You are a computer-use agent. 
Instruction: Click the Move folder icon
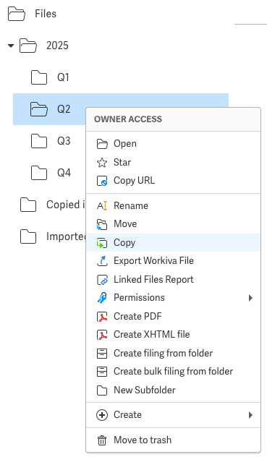pos(102,224)
